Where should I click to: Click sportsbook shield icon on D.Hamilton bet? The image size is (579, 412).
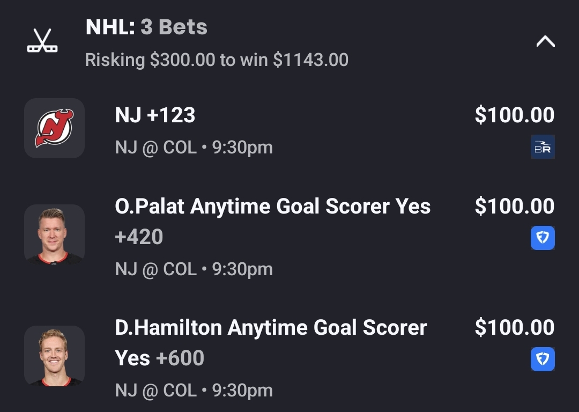pyautogui.click(x=543, y=359)
